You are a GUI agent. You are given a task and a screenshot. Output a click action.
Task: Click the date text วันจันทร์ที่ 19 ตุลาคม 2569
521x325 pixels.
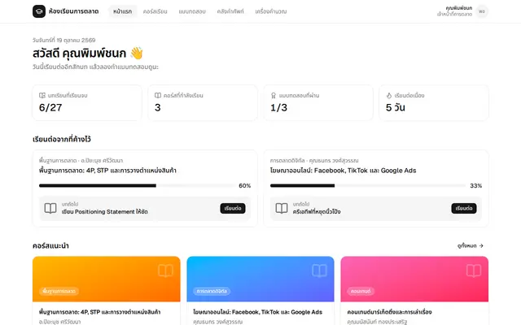tap(63, 40)
